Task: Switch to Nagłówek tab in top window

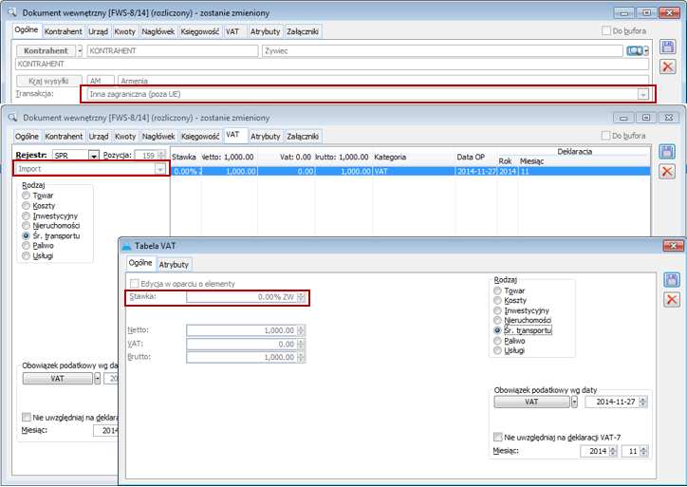Action: click(158, 31)
